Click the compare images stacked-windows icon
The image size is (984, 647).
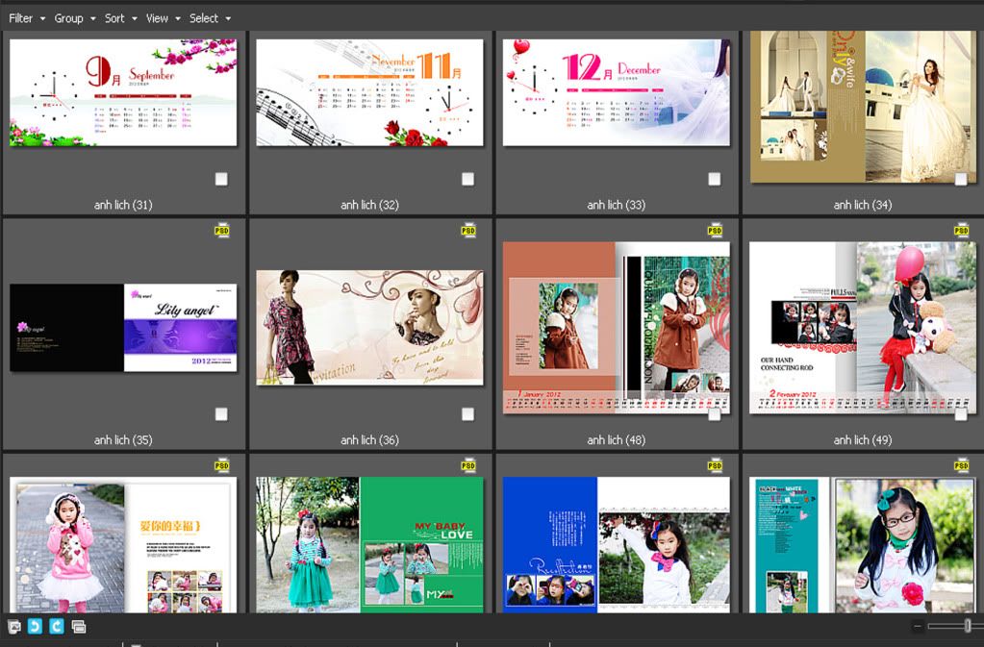(x=79, y=626)
